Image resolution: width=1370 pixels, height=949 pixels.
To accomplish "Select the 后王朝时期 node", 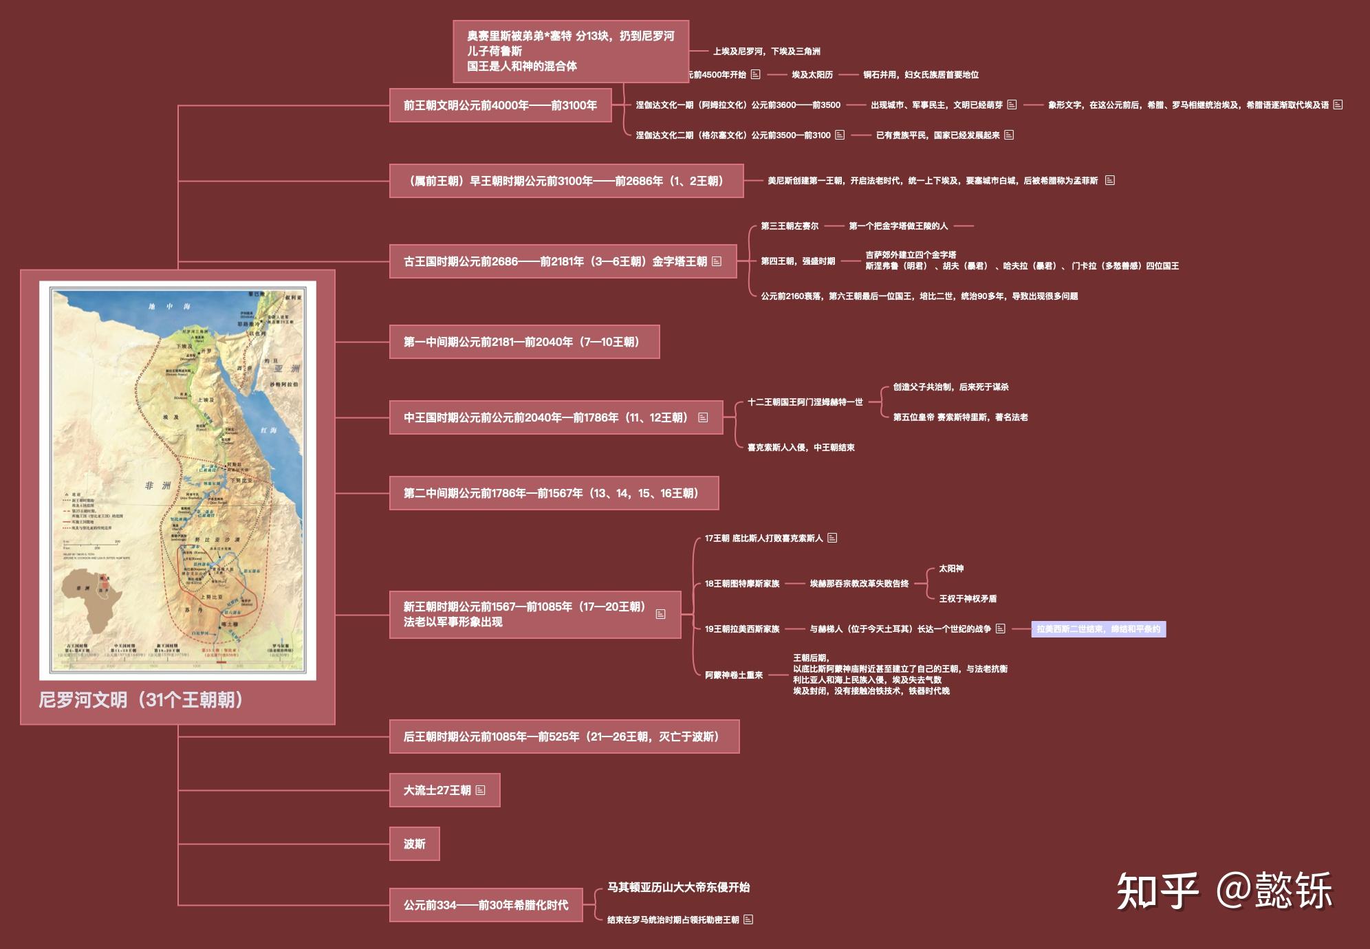I will click(565, 737).
